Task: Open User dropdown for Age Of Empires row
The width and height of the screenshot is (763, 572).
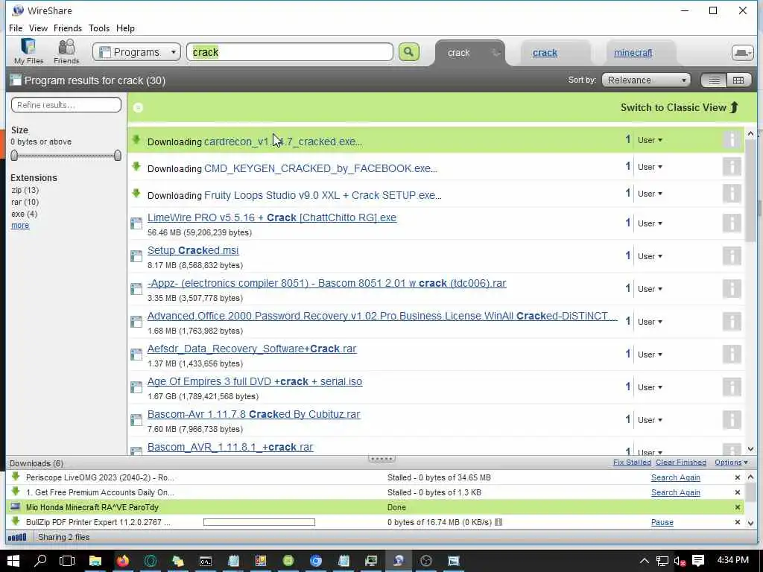Action: (650, 387)
